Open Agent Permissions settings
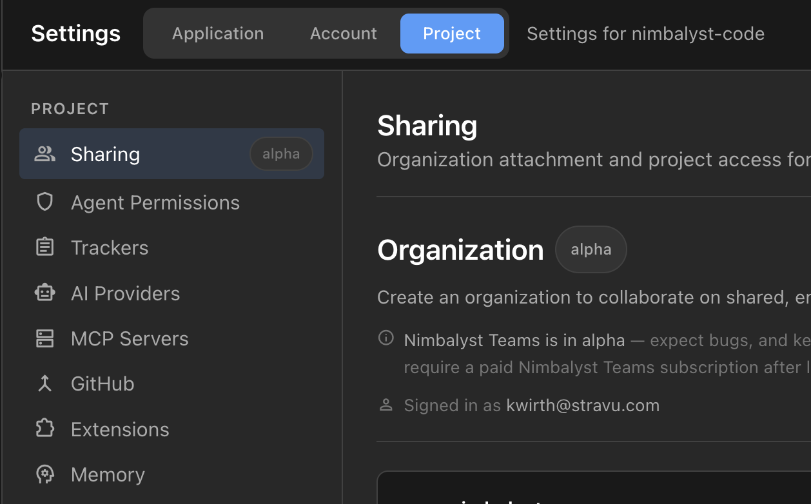811x504 pixels. tap(171, 202)
